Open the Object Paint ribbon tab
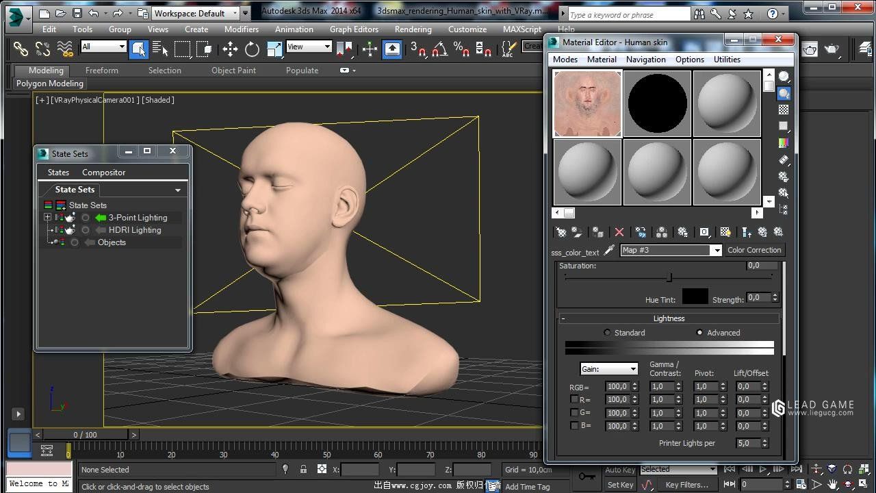Screen dimensions: 876x493 233,71
